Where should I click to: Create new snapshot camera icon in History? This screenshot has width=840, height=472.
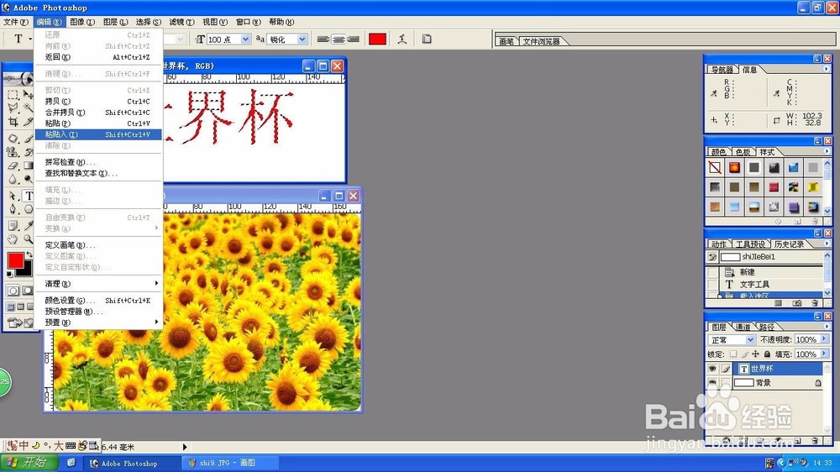tap(796, 303)
